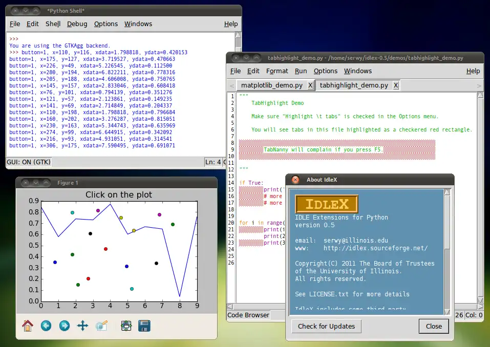Click editor horizontal scrollbar left arrow
The image size is (490, 347).
tap(230, 307)
